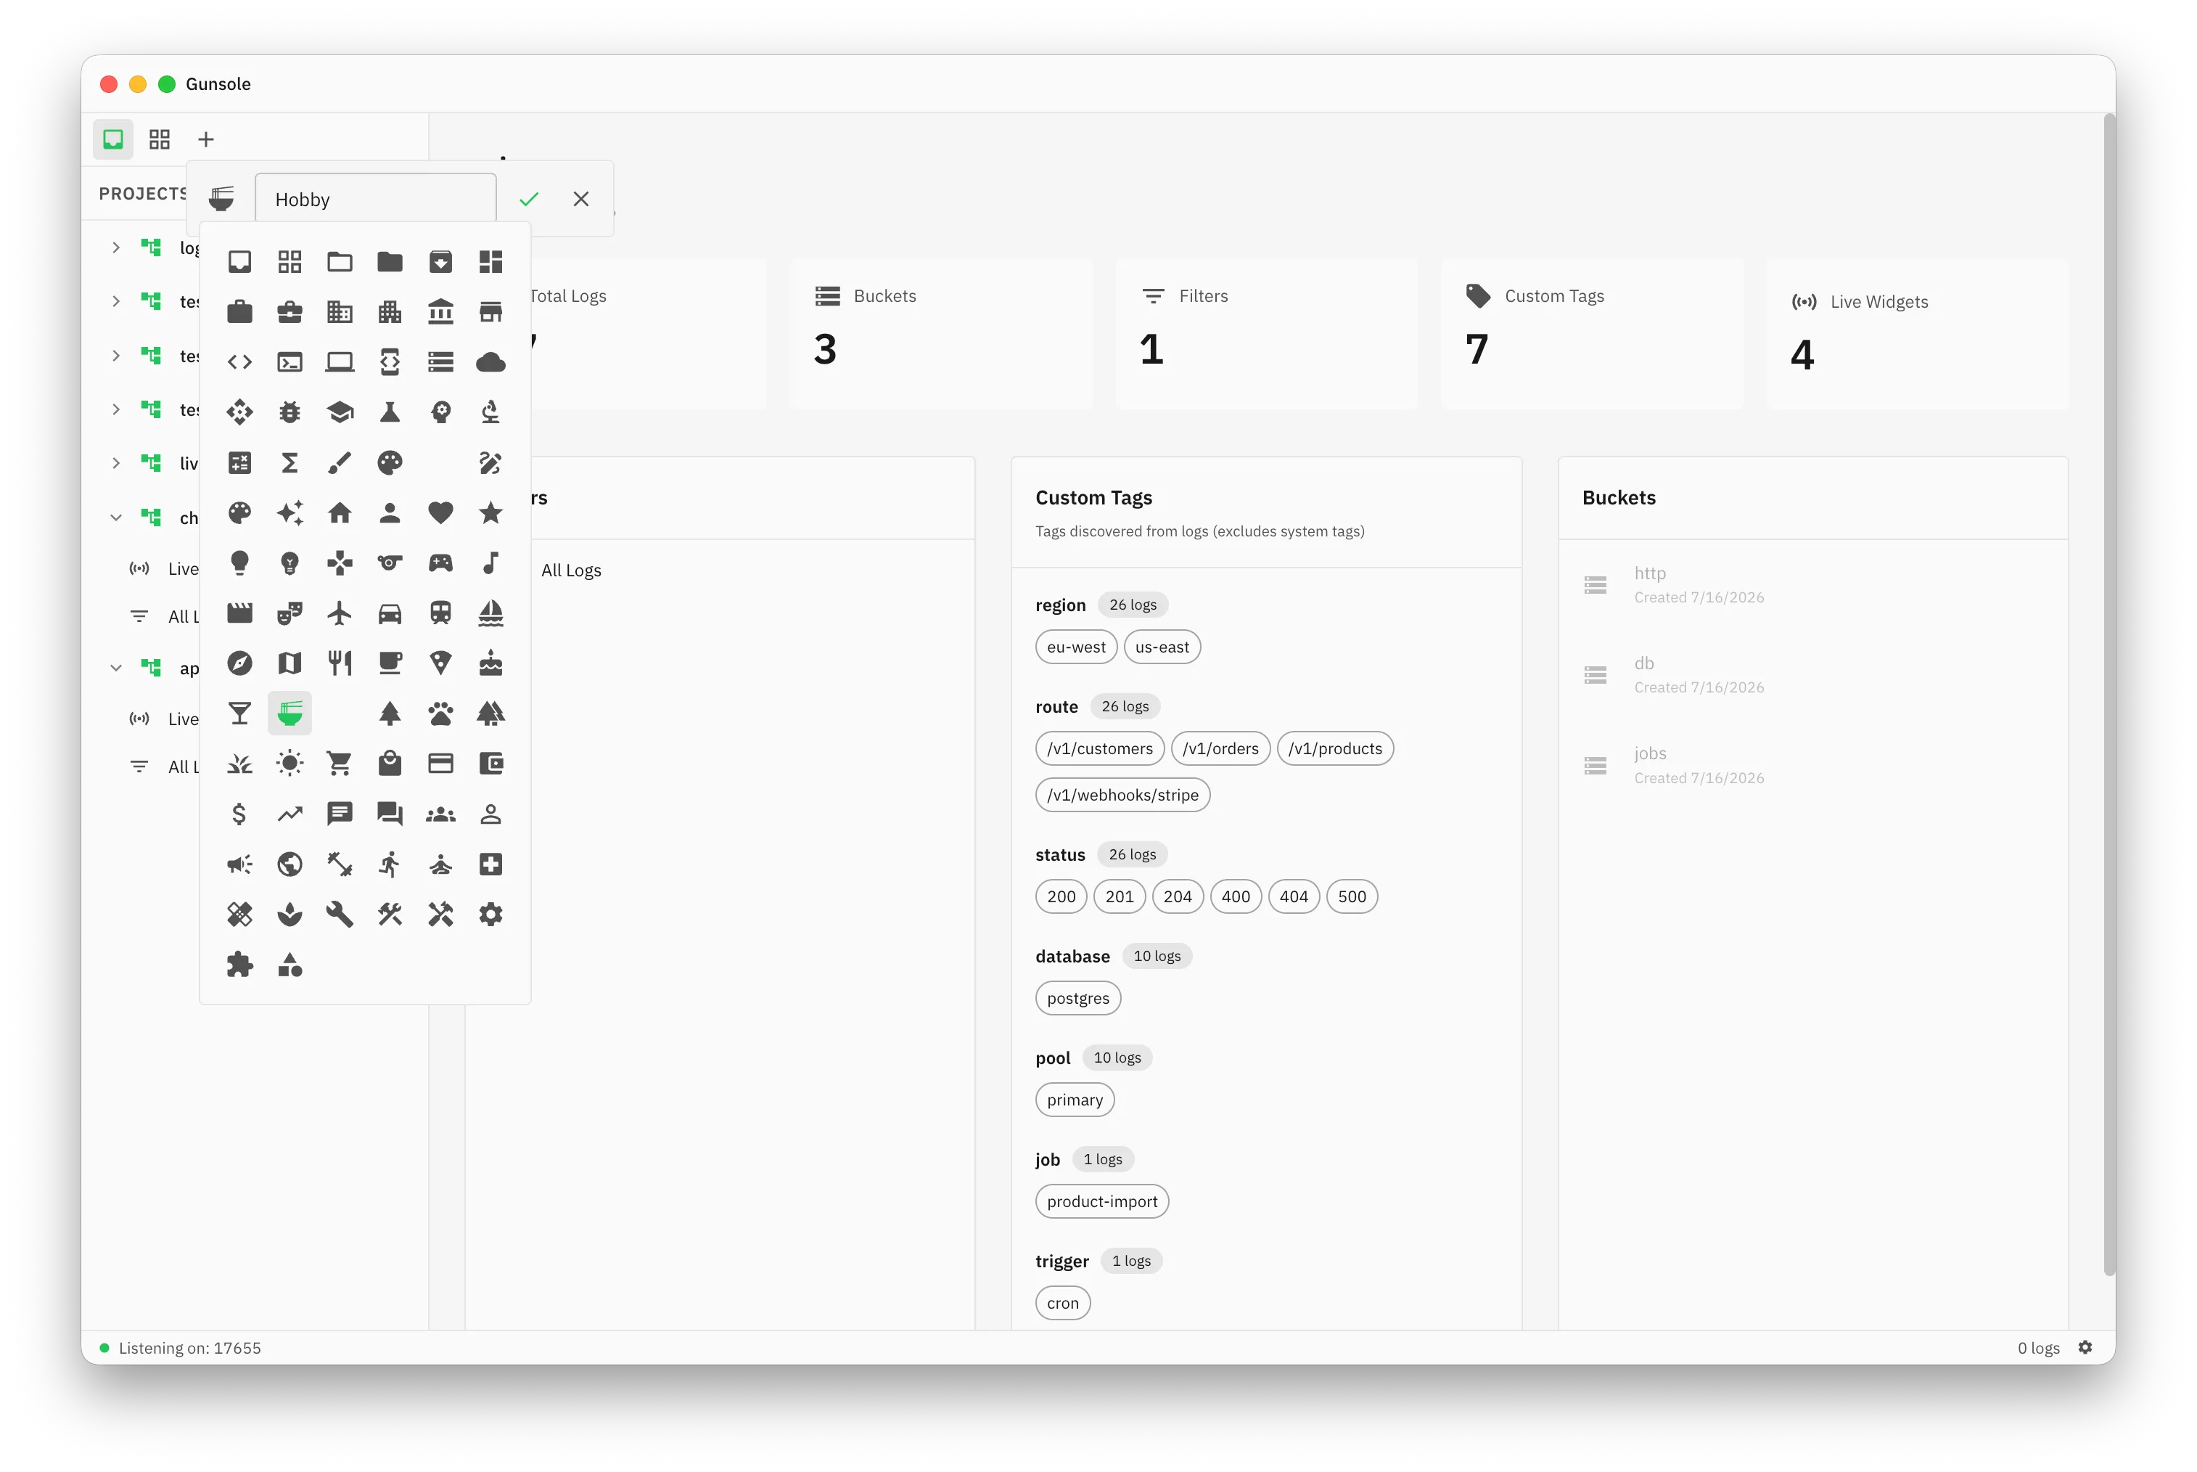This screenshot has width=2197, height=1472.
Task: Pick the briefcase icon in picker
Action: point(239,311)
